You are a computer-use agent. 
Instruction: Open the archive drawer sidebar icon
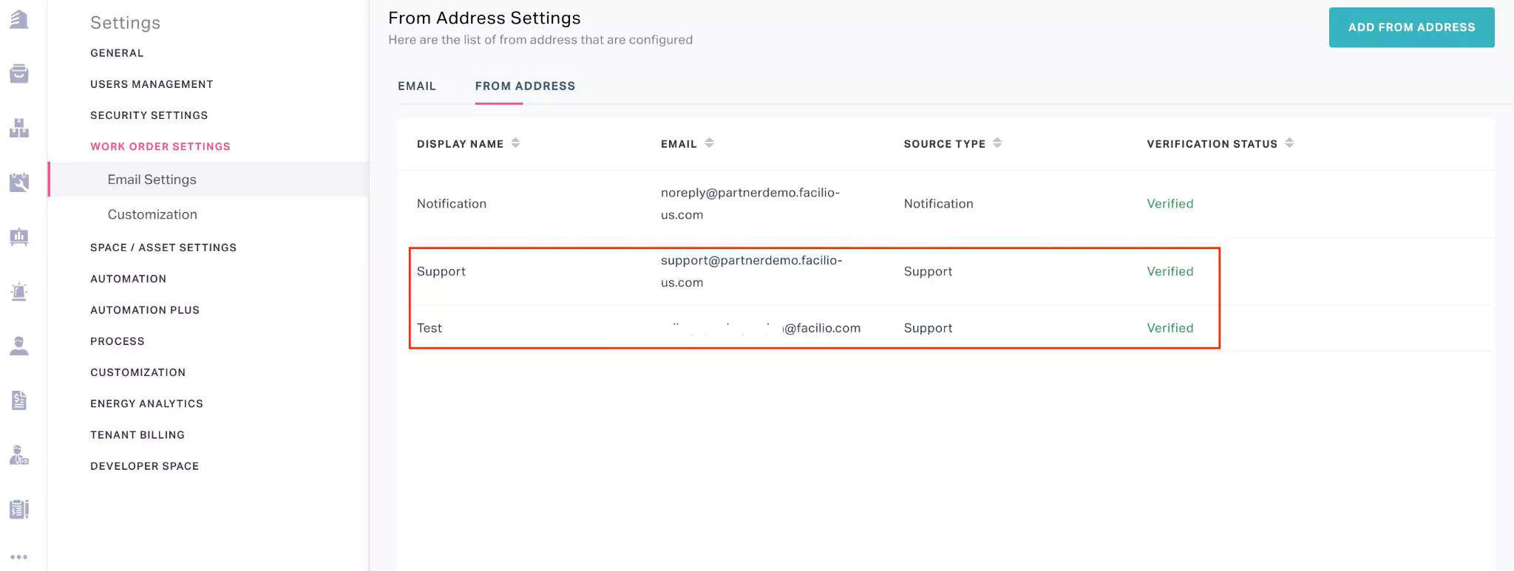click(19, 73)
